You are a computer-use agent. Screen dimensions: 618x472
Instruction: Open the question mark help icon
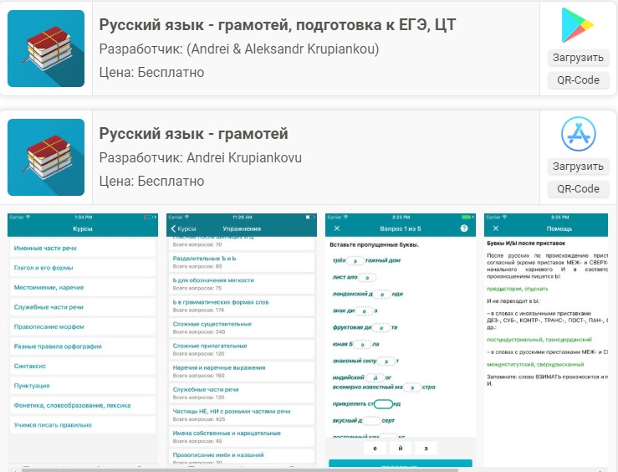(464, 228)
